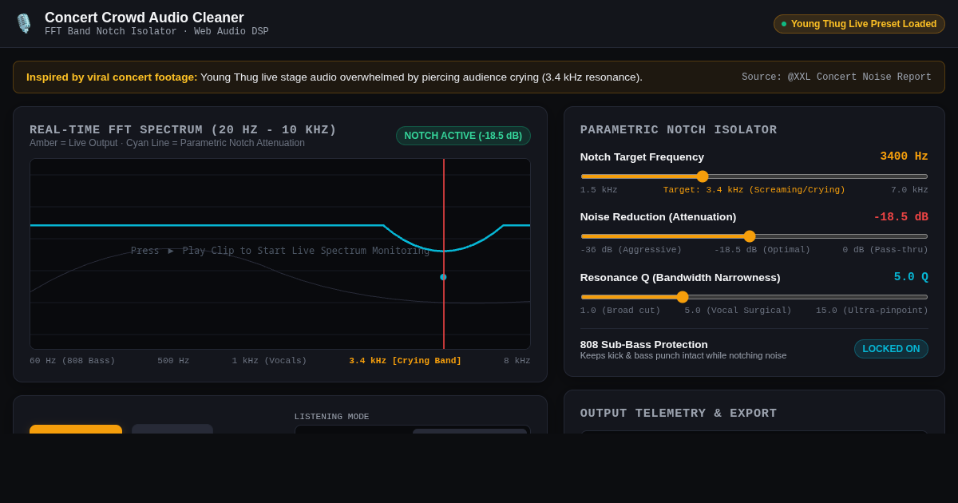Click the Concert Crowd Audio Cleaner title

(144, 18)
